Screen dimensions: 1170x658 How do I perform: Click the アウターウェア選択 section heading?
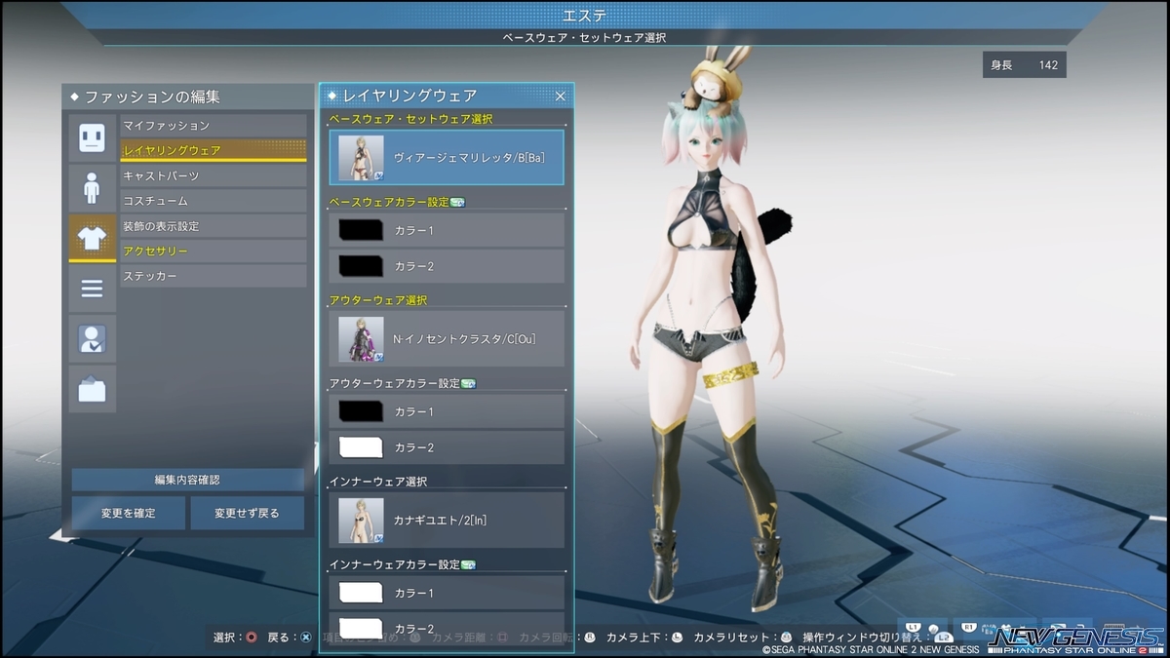pos(378,300)
